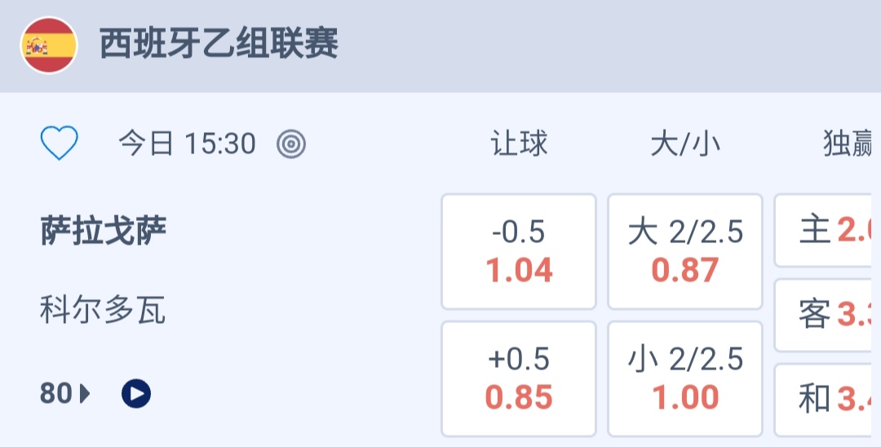881x447 pixels.
Task: Click the live target icon beside 15:30
Action: point(291,144)
